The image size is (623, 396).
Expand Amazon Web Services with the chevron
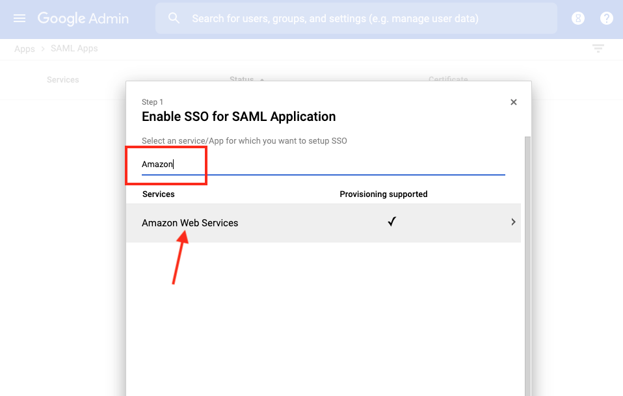(x=513, y=222)
